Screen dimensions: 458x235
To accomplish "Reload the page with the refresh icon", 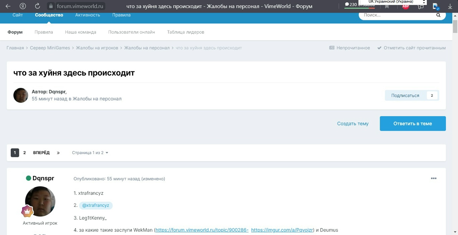I will click(x=38, y=6).
